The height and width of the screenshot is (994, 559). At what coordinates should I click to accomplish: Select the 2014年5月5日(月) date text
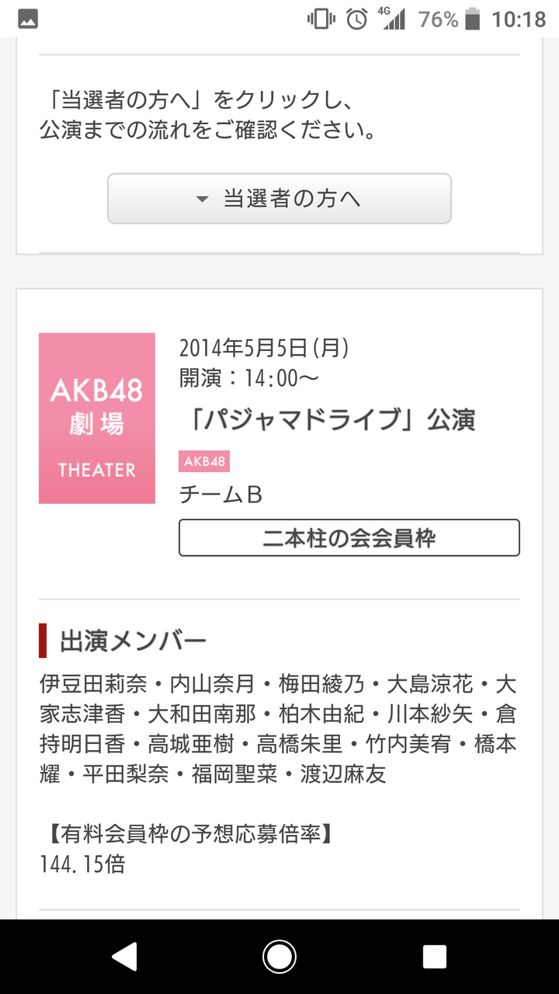pyautogui.click(x=264, y=348)
